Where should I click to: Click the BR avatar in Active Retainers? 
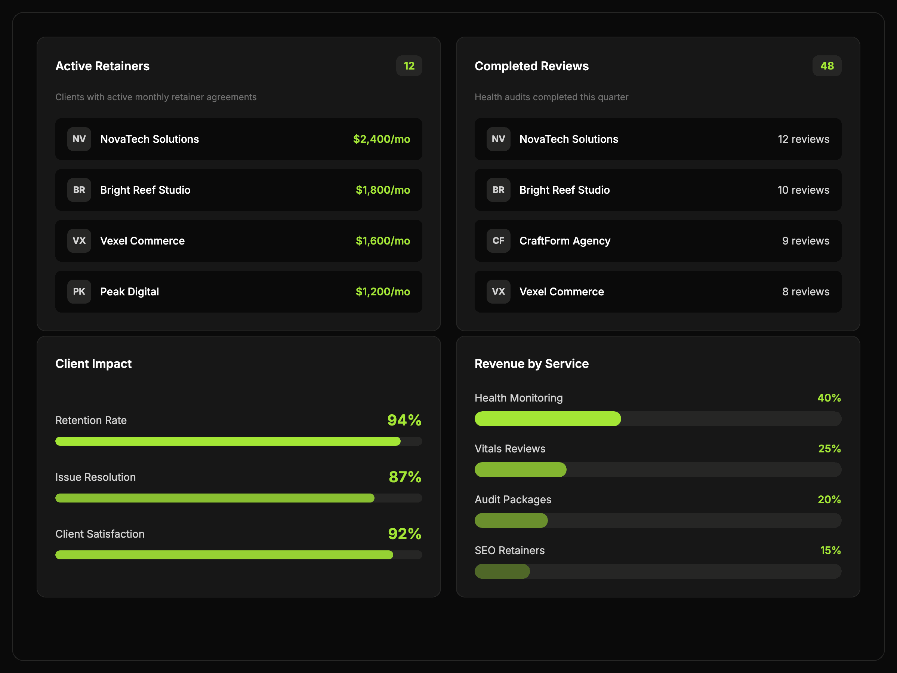[x=79, y=190]
